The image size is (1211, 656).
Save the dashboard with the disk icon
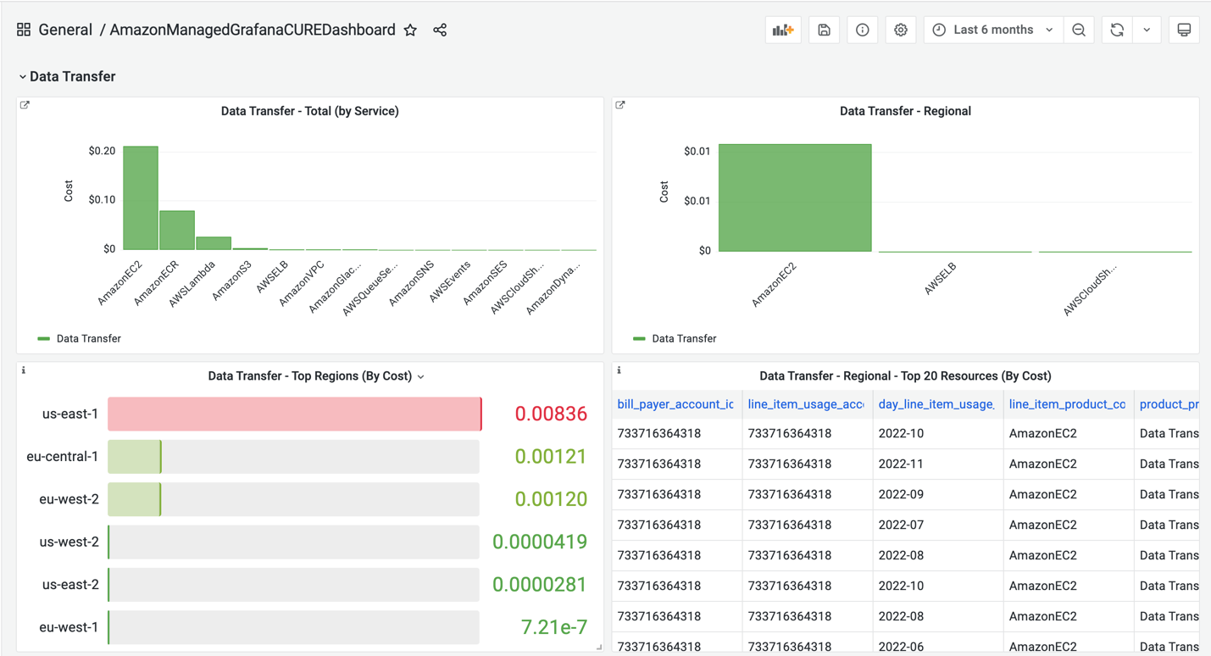click(823, 29)
